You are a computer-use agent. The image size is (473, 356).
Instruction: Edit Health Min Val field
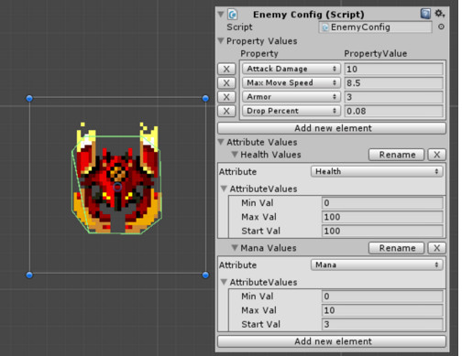[382, 203]
